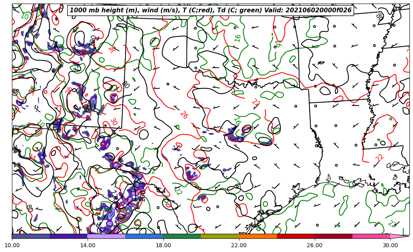Click the 10.00 colorbar tick label

point(12,245)
